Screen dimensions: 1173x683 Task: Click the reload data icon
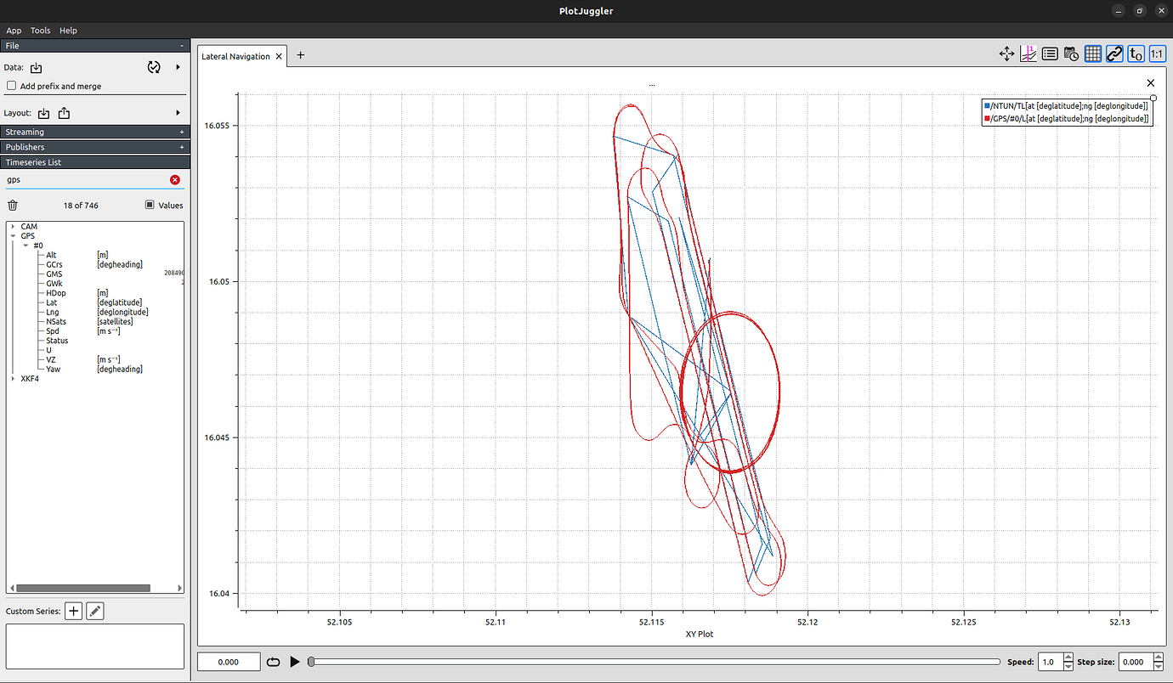(154, 68)
